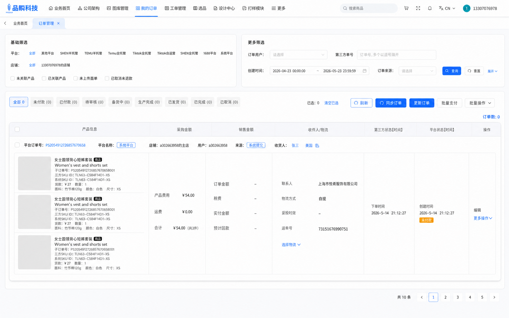This screenshot has width=509, height=318.
Task: Click the 搜索商品 search box
Action: (368, 8)
